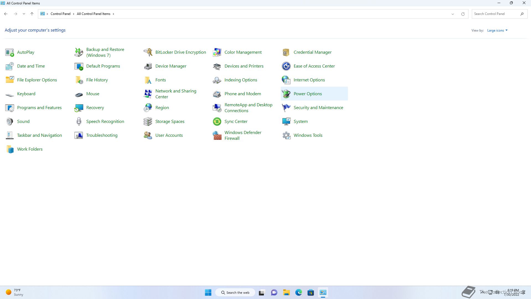Click Windows Defender Firewall brick icon
The height and width of the screenshot is (299, 531).
217,135
